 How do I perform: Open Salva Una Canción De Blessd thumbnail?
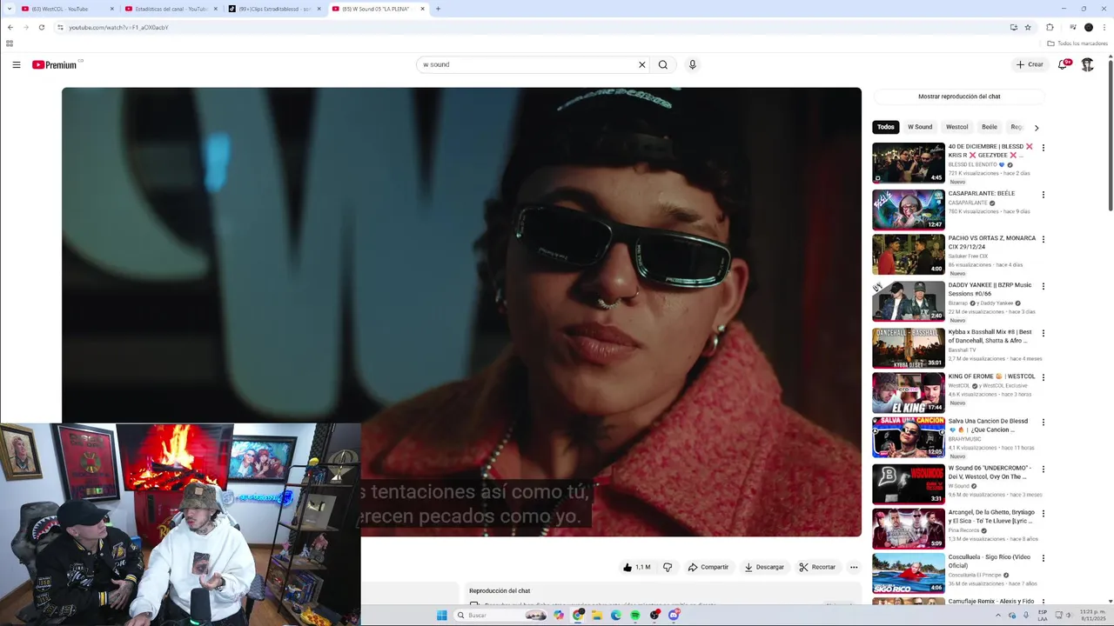pyautogui.click(x=908, y=437)
